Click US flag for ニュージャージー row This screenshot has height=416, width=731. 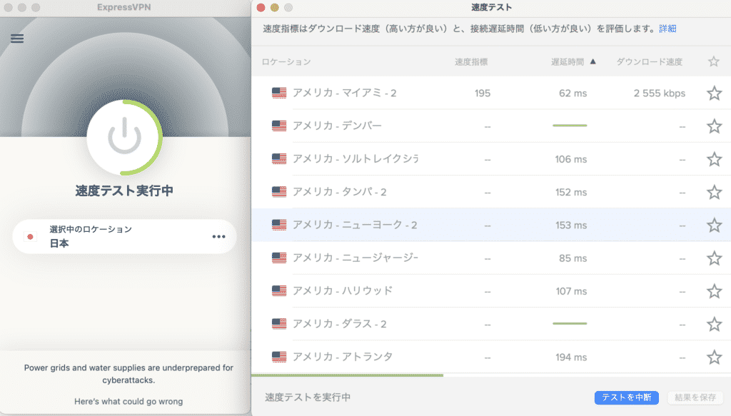coord(279,258)
